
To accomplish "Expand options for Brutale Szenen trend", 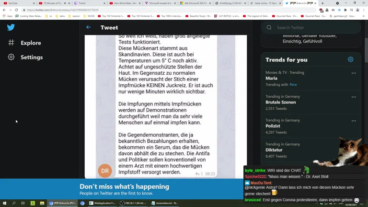I will coord(354,97).
